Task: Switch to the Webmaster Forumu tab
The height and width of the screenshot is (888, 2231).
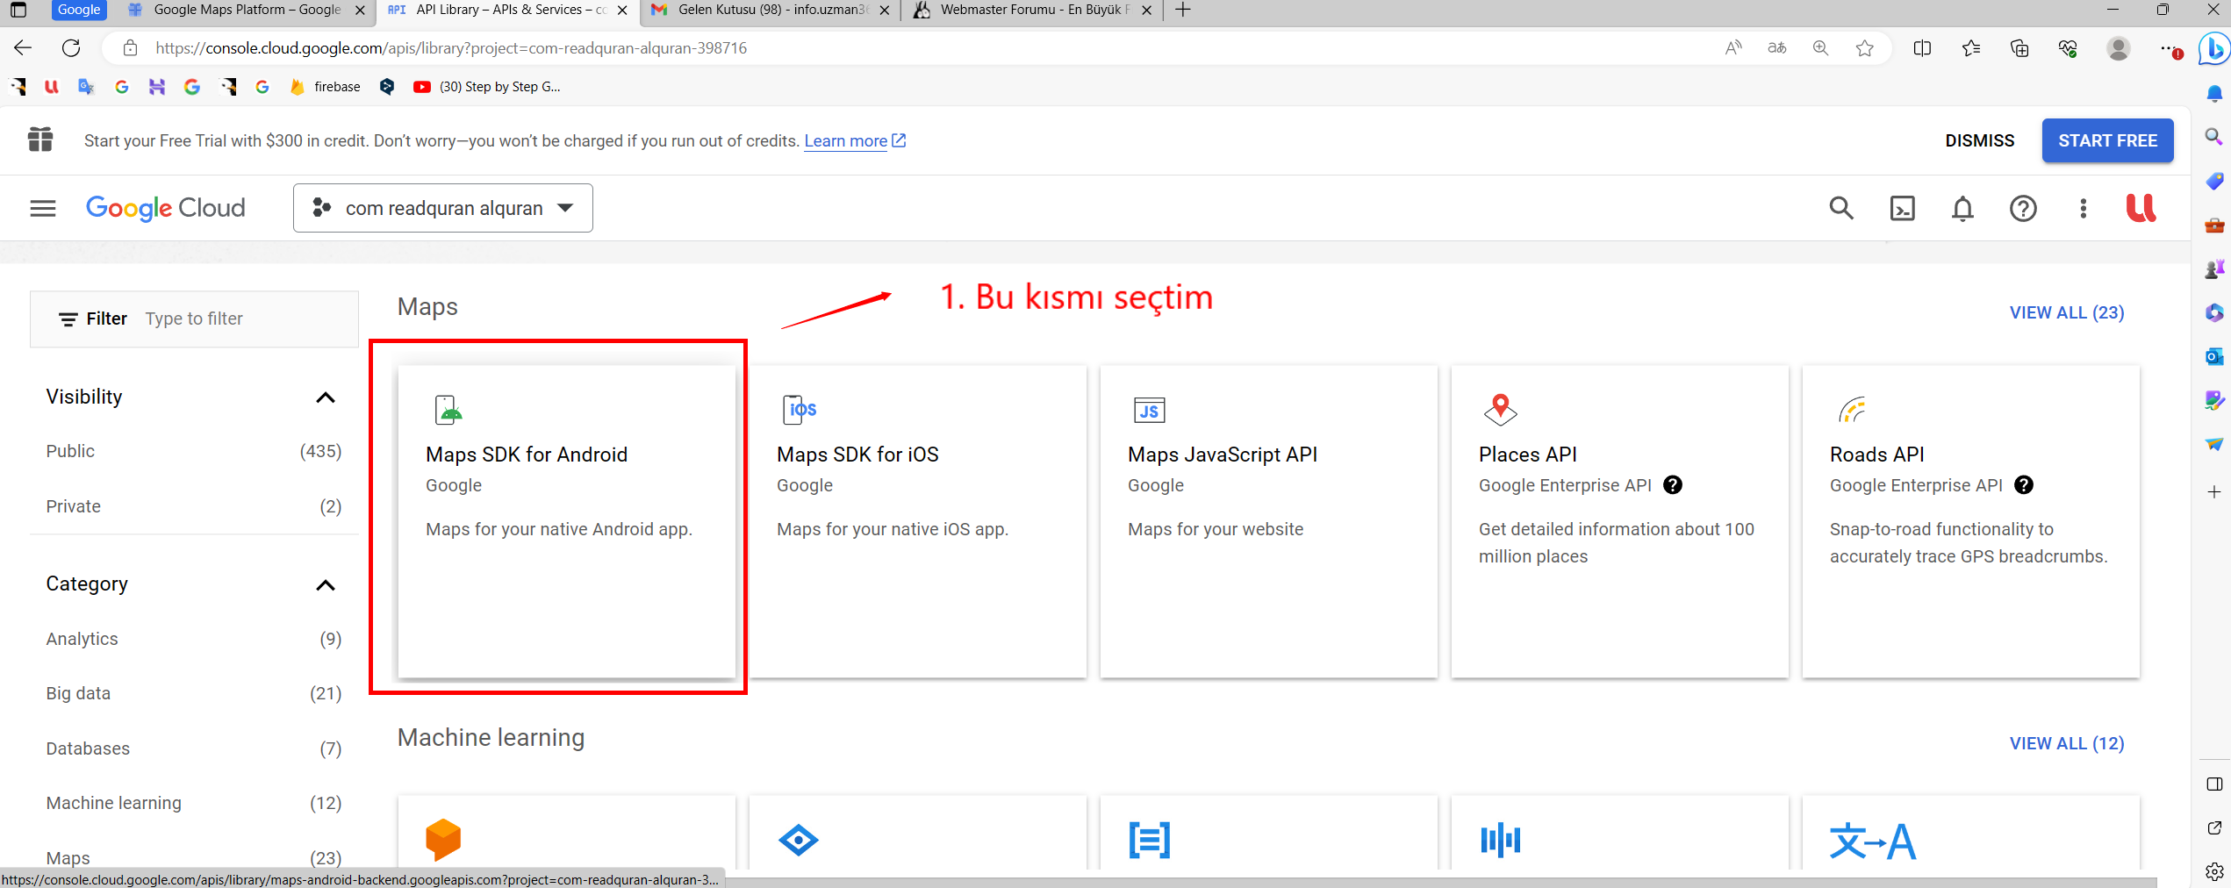Action: pyautogui.click(x=1031, y=10)
